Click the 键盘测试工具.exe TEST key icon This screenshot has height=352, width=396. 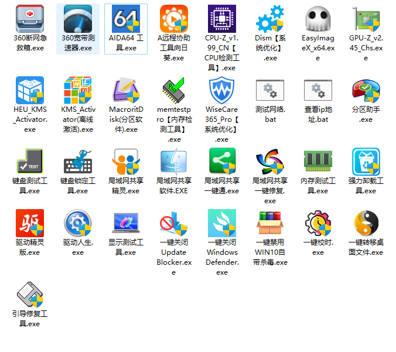pos(30,162)
